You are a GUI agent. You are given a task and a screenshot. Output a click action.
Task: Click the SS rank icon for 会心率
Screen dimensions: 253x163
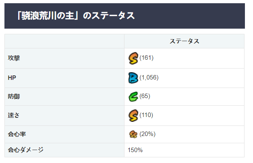tap(133, 134)
